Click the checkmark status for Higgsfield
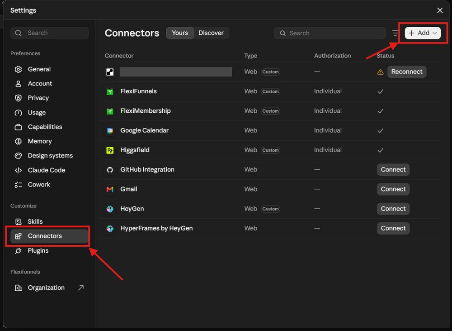Image resolution: width=452 pixels, height=331 pixels. pos(380,150)
